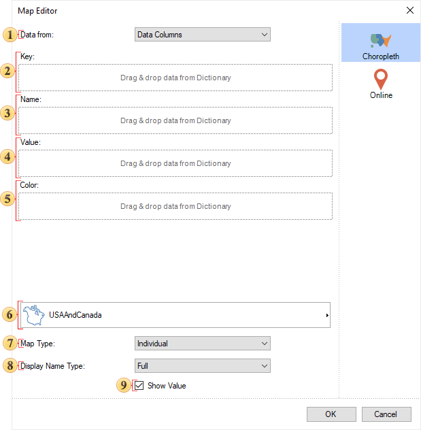
Task: Click the Color data drop field
Action: (x=175, y=206)
